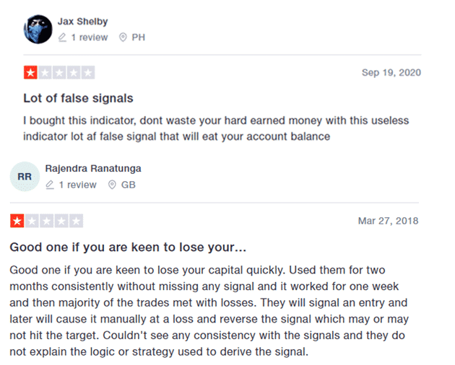The width and height of the screenshot is (455, 365).
Task: Click the red star on Rajendra's rating
Action: [17, 221]
